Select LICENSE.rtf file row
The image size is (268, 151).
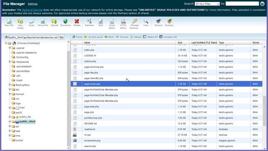point(167,56)
